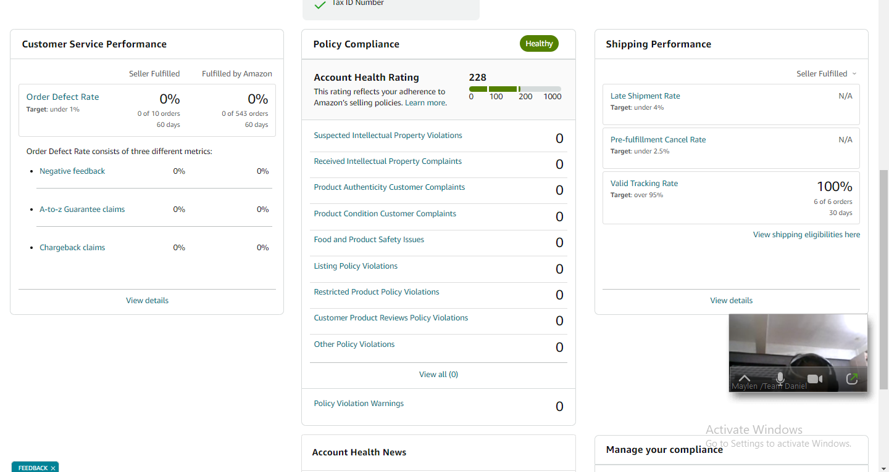This screenshot has width=889, height=472.
Task: View details under Customer Service Performance
Action: coord(147,301)
